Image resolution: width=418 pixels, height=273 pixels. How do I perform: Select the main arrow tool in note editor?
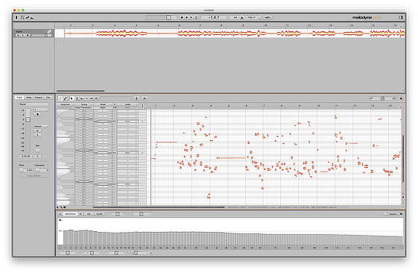(72, 98)
